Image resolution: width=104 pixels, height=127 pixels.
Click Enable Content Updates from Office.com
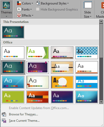(39, 108)
